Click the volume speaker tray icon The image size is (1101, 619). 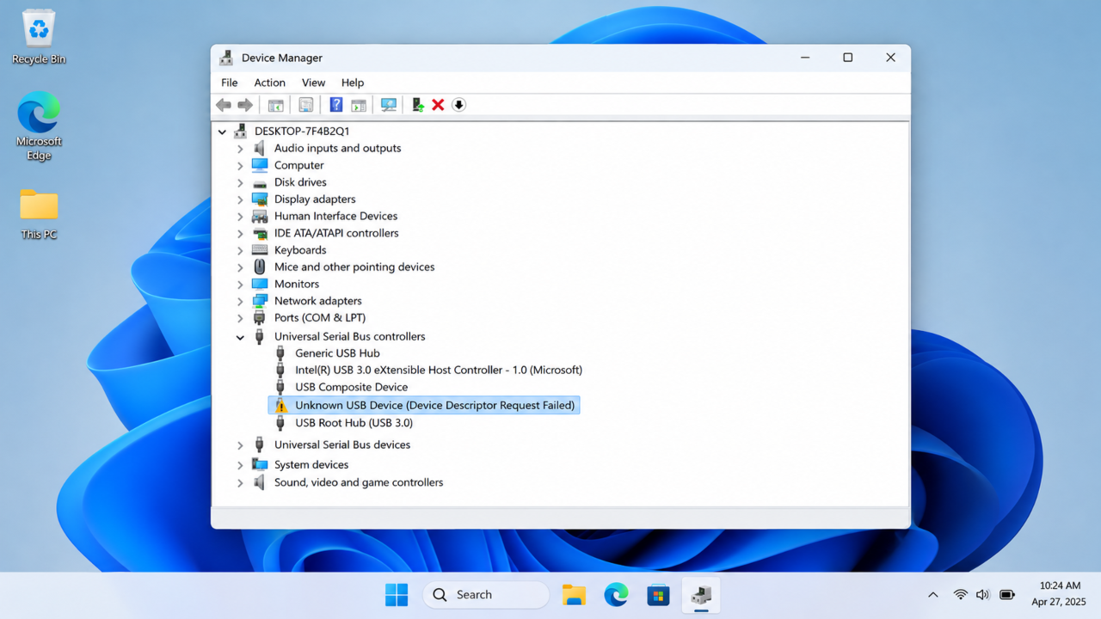(x=983, y=595)
